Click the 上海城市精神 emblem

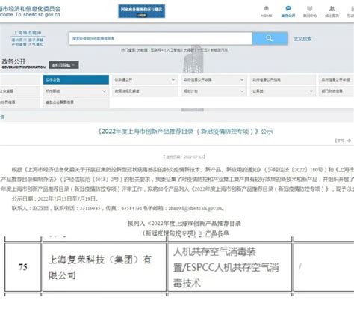[x=28, y=38]
